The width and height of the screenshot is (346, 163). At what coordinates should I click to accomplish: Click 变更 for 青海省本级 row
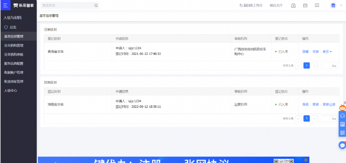(316, 51)
